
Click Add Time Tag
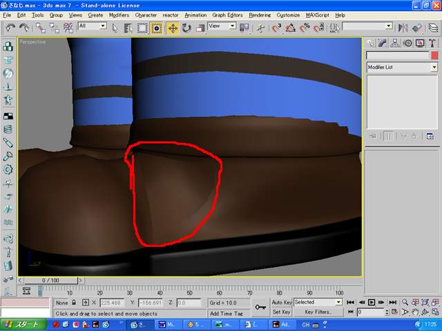click(227, 314)
